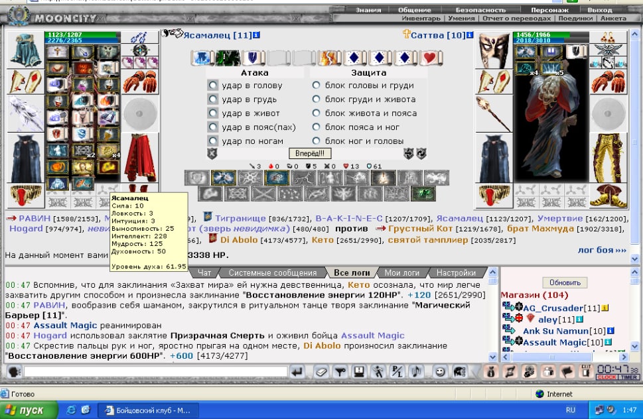The width and height of the screenshot is (643, 419).
Task: Click the shield refresh arrows icon
Action: 421,154
